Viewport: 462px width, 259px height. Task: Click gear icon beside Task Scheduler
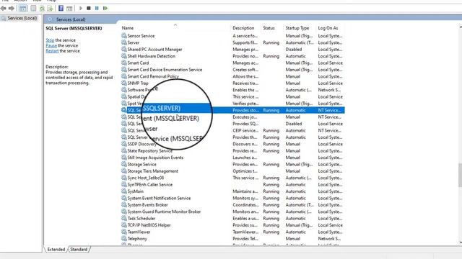124,218
